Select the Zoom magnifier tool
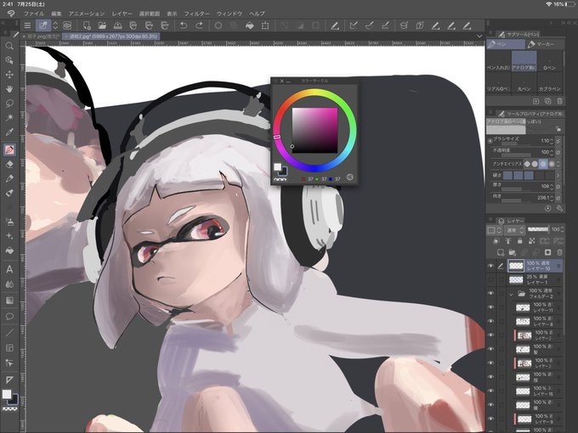 (x=9, y=46)
